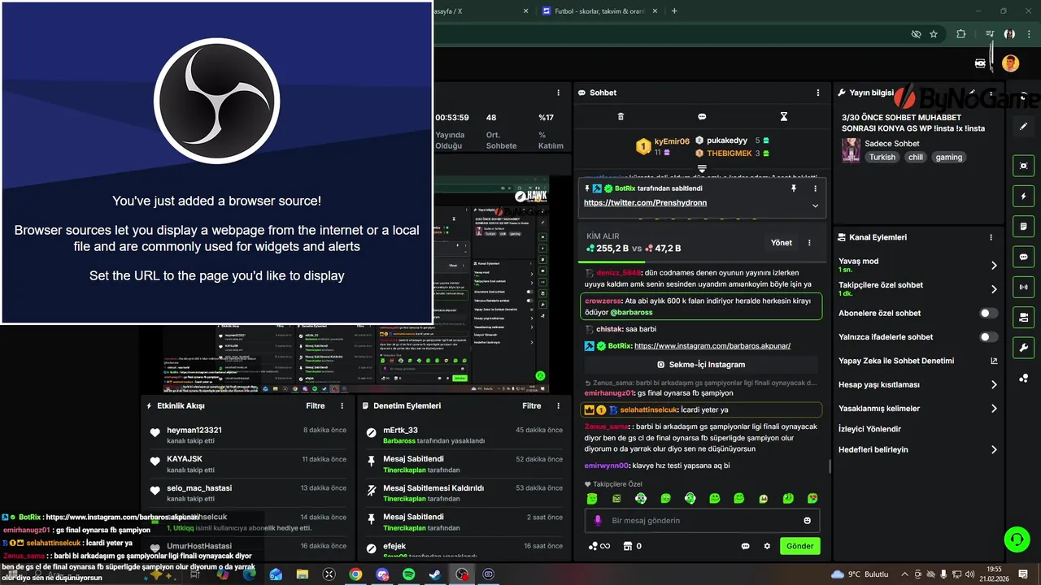Click the speech bubble icon in chat toolbar
1041x585 pixels.
click(x=702, y=117)
